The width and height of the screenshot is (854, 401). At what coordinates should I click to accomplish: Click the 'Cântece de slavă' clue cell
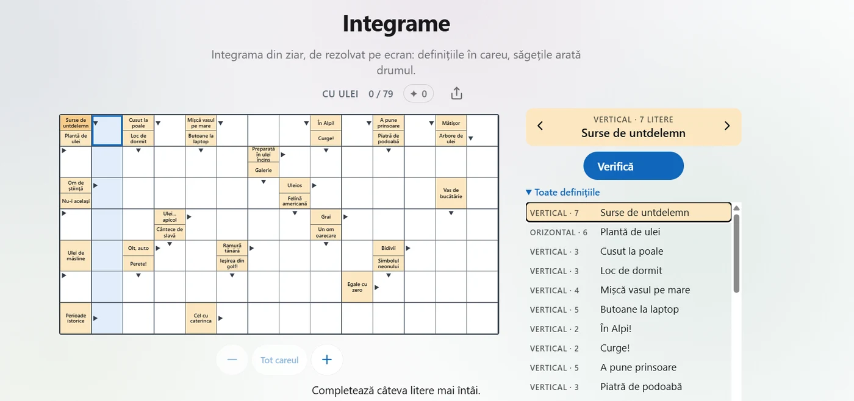tap(170, 232)
